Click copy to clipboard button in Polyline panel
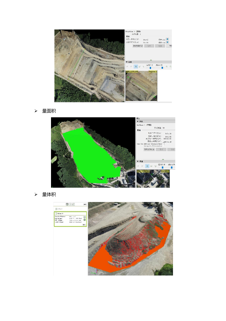Screen dimensions: 226x321 click(x=138, y=46)
